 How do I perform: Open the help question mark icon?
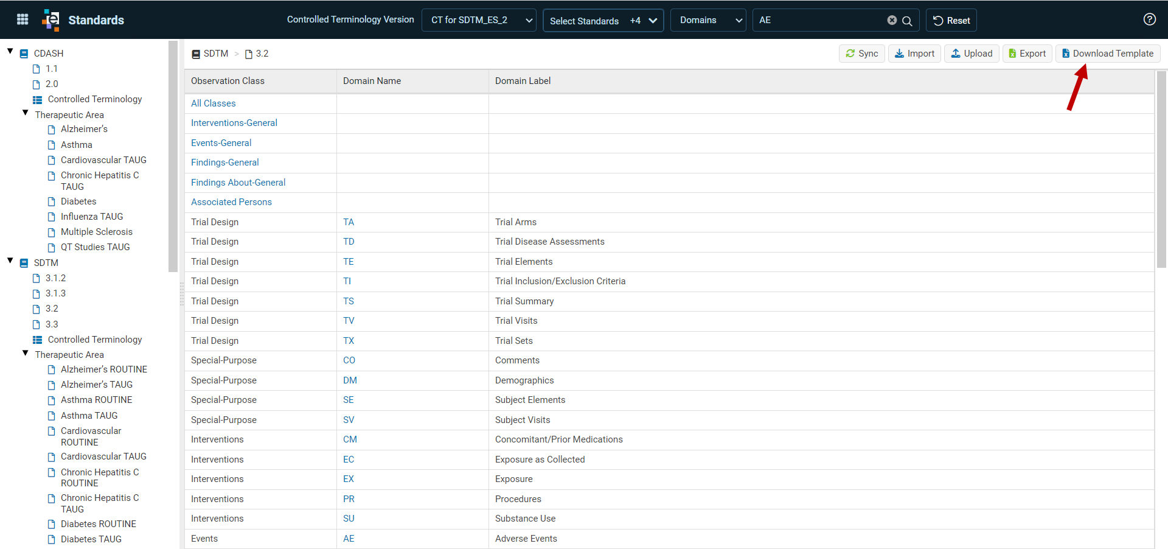click(x=1149, y=19)
